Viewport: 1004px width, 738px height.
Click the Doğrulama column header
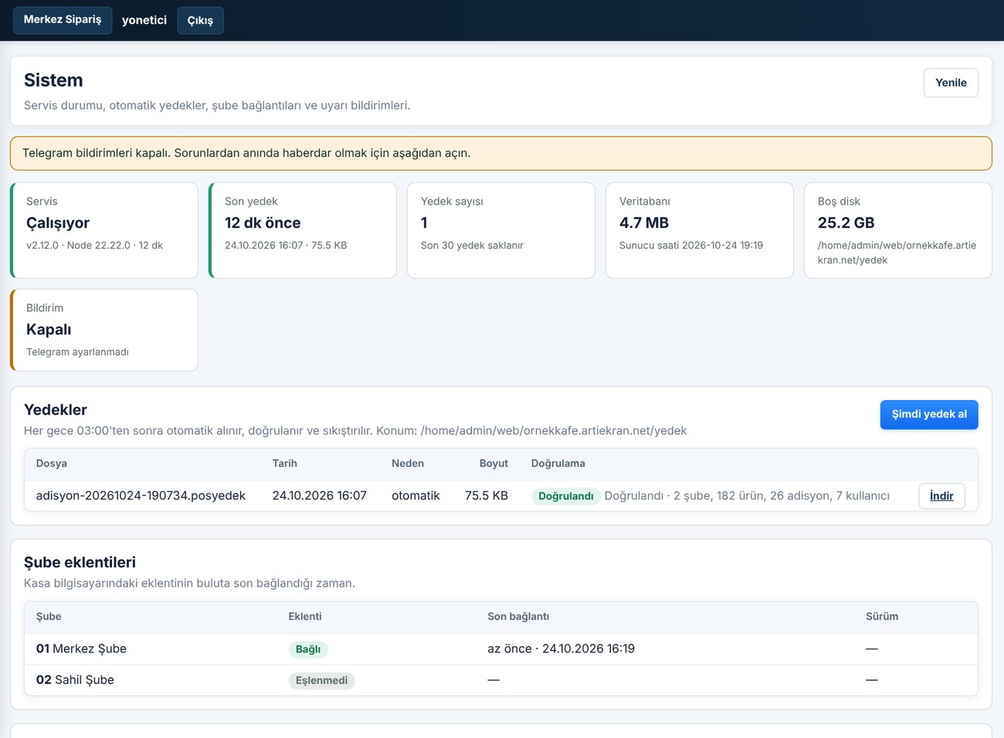[x=558, y=463]
